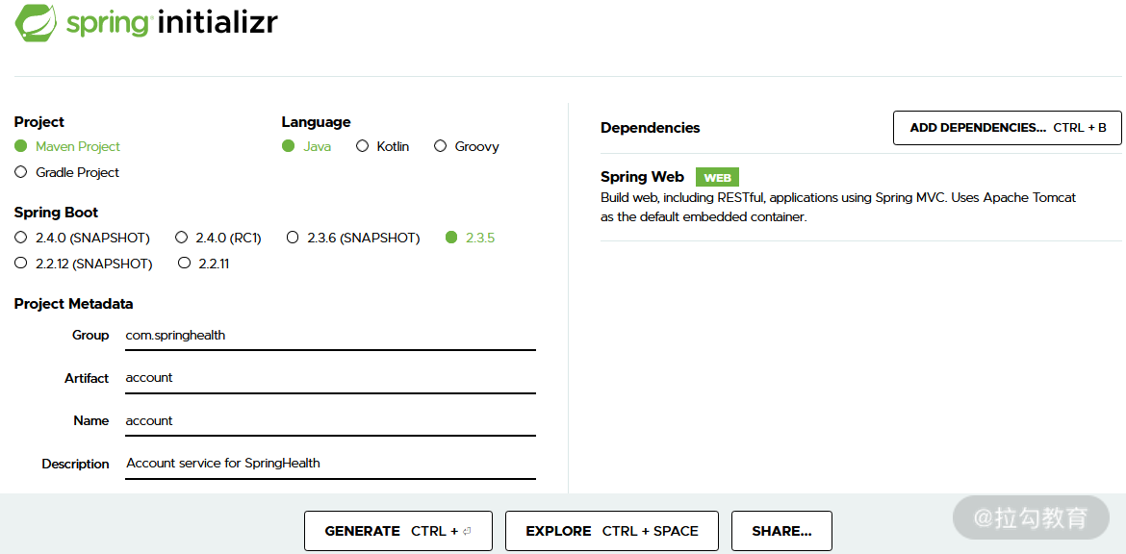This screenshot has width=1126, height=554.
Task: Click the Group input field
Action: point(329,336)
